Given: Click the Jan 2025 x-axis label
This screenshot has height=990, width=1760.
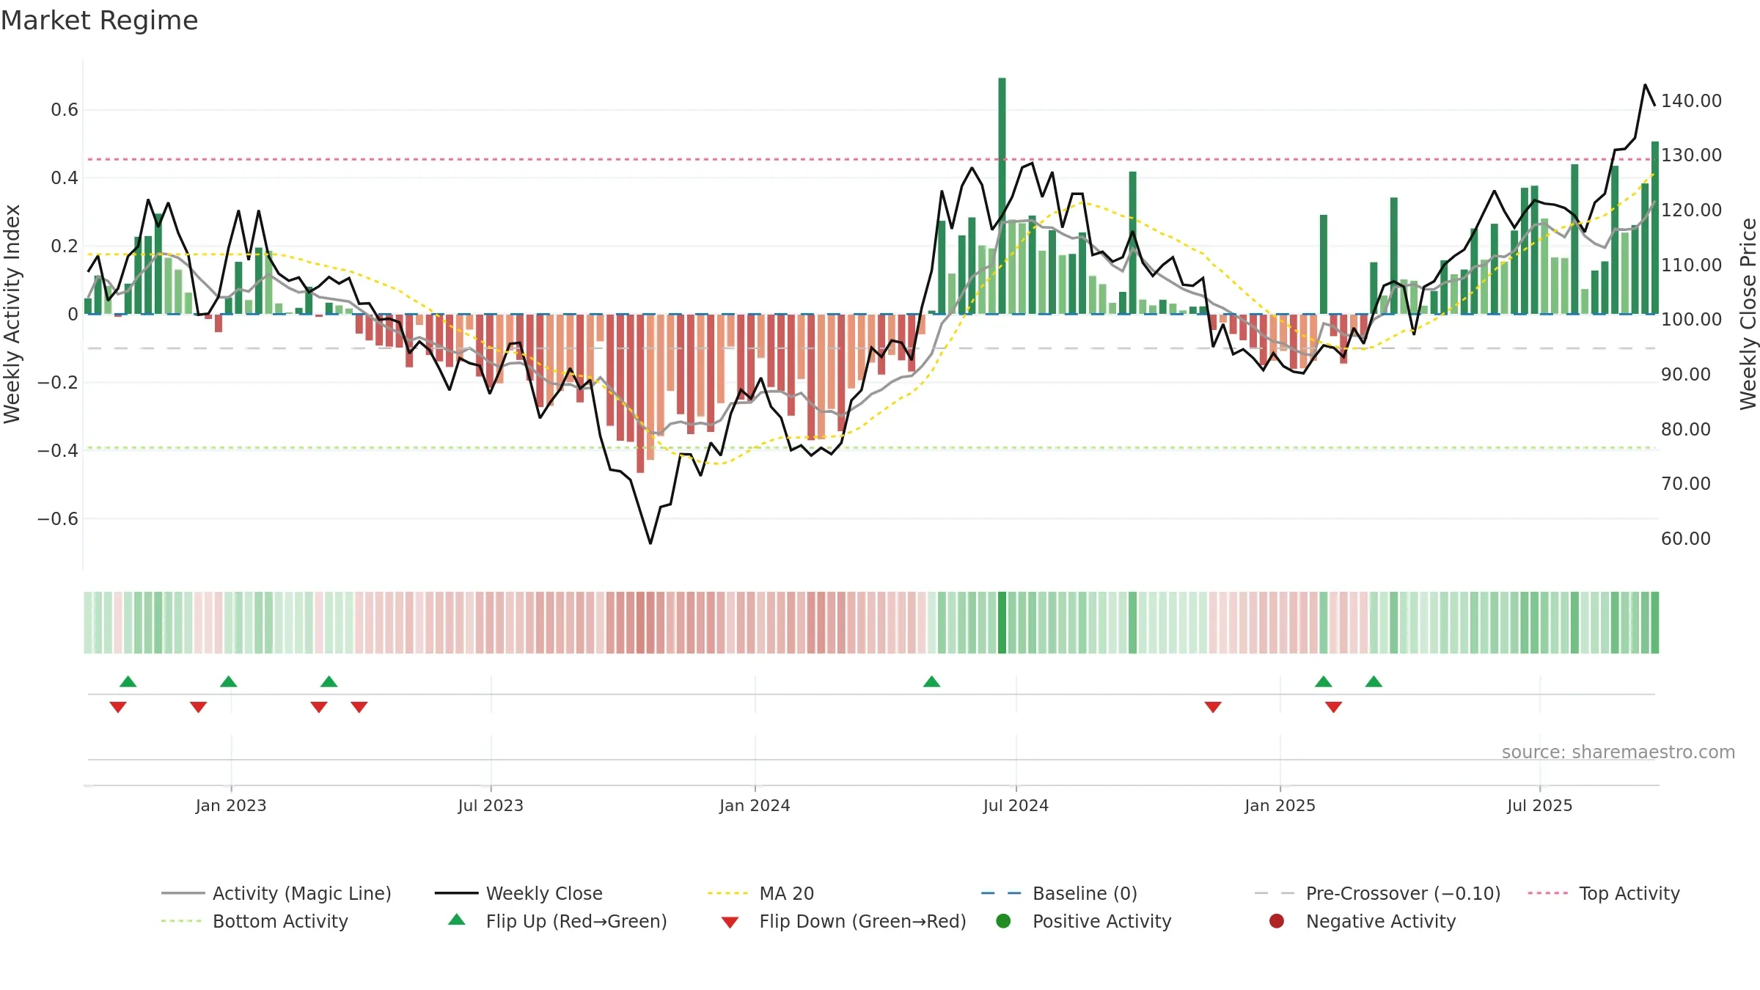Looking at the screenshot, I should [x=1280, y=805].
